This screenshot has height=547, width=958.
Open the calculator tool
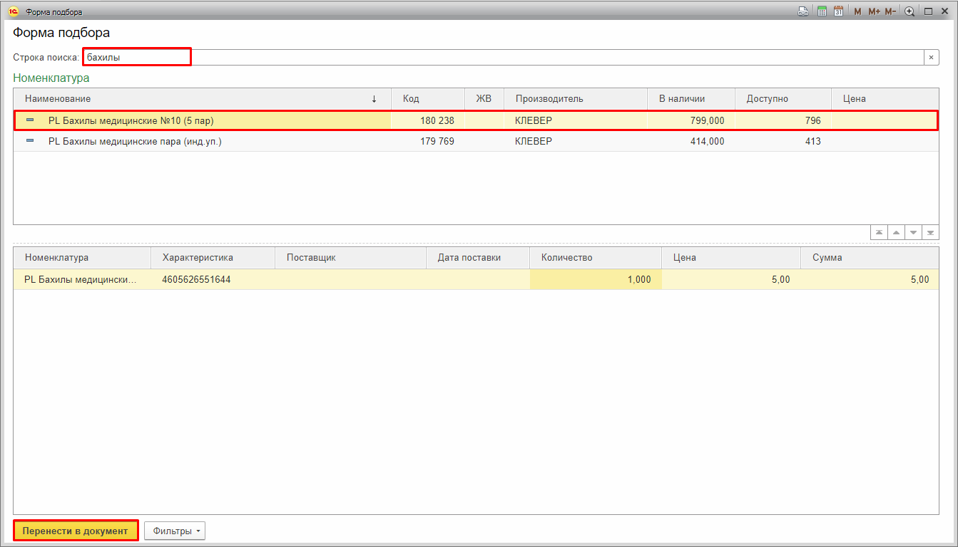click(822, 11)
